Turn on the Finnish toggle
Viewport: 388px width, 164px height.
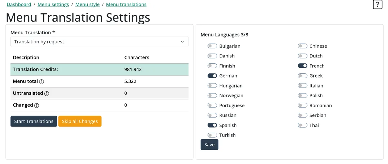pyautogui.click(x=212, y=66)
